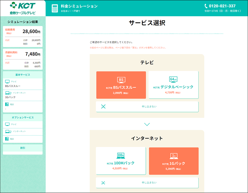Click the telephone icon under オプションサービス
Image resolution: width=248 pixels, height=193 pixels.
(7, 139)
